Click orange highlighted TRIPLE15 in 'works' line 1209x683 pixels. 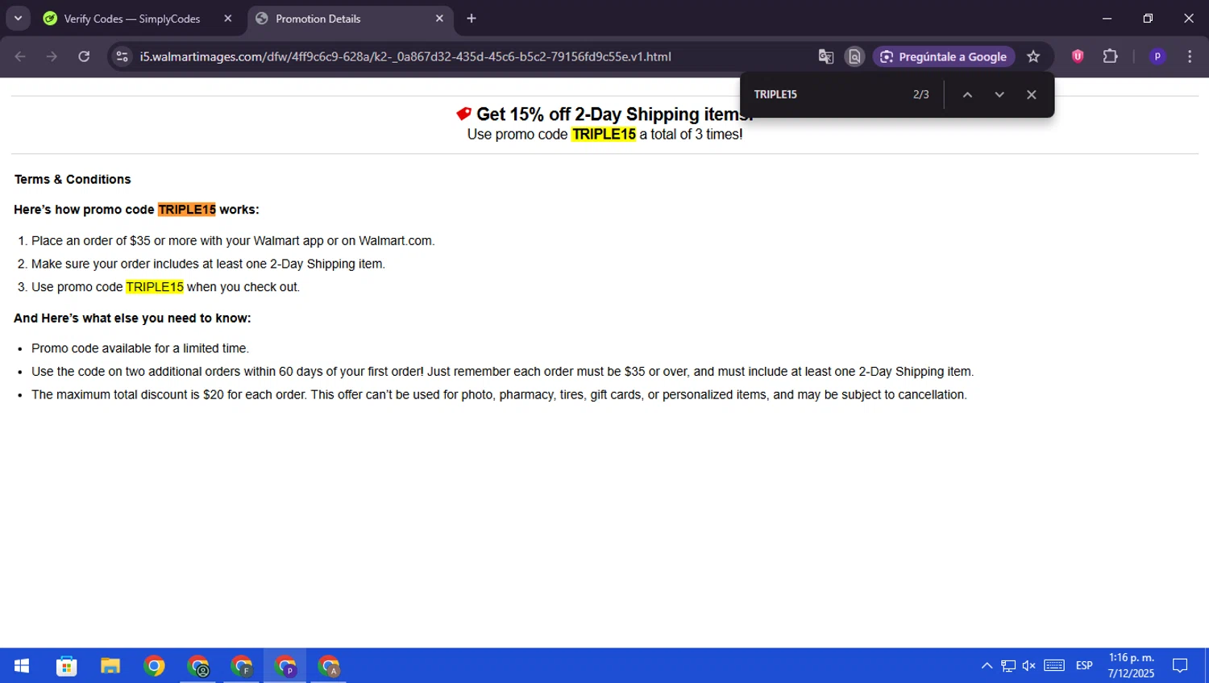coord(187,210)
